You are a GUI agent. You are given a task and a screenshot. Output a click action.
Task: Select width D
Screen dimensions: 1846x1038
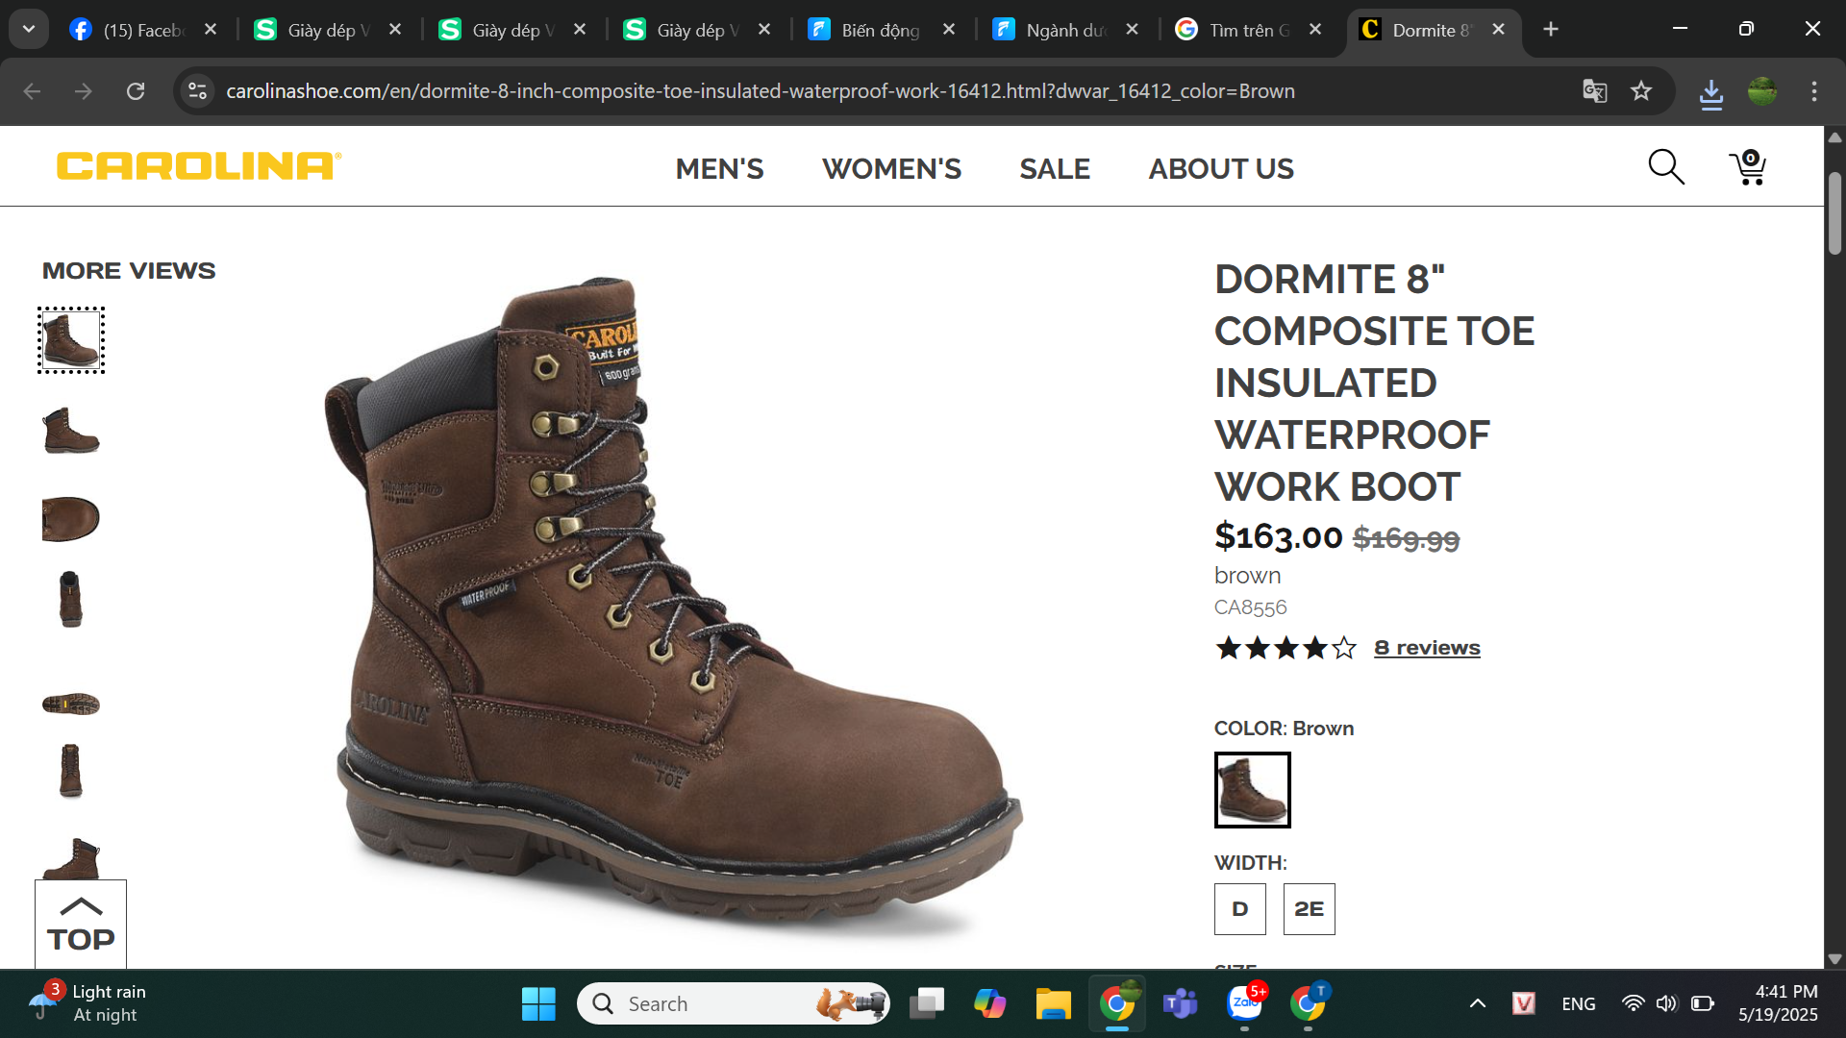(x=1240, y=909)
